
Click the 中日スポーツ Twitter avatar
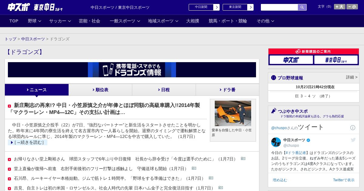click(276, 142)
